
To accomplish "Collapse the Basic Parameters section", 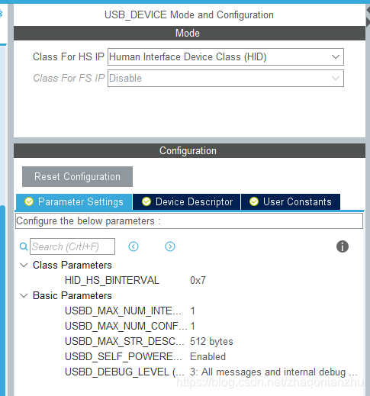I will coord(24,296).
